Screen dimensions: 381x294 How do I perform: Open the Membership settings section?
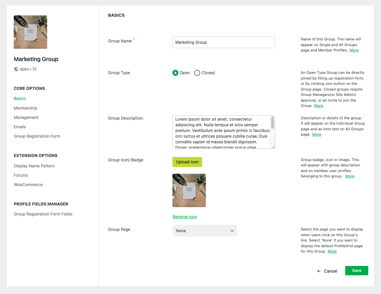click(25, 108)
